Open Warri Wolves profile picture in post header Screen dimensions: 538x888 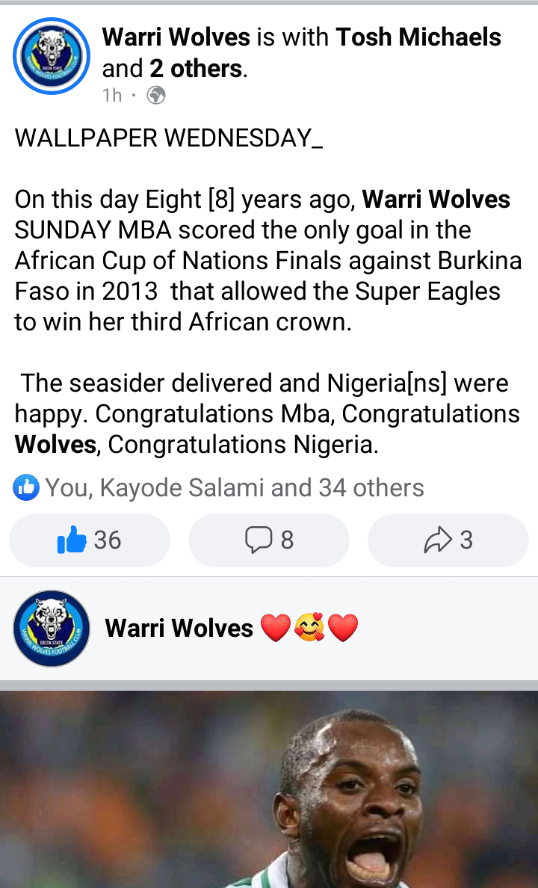pos(52,56)
